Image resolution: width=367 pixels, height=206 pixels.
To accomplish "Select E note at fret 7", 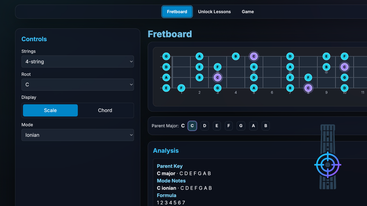I will point(290,77).
